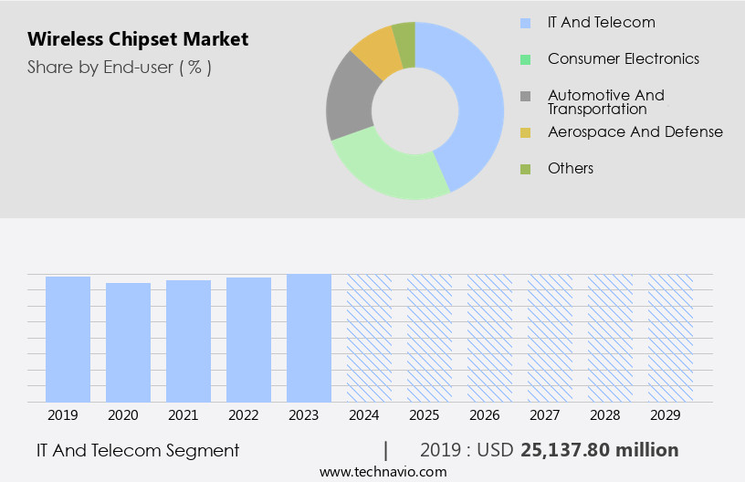Image resolution: width=745 pixels, height=482 pixels.
Task: Click the Consumer Electronics green legend swatch
Action: [525, 59]
